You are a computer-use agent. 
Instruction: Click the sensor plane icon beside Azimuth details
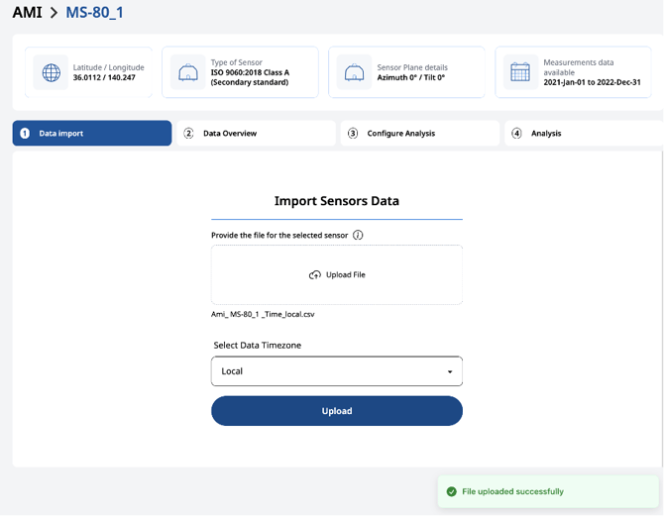coord(355,73)
